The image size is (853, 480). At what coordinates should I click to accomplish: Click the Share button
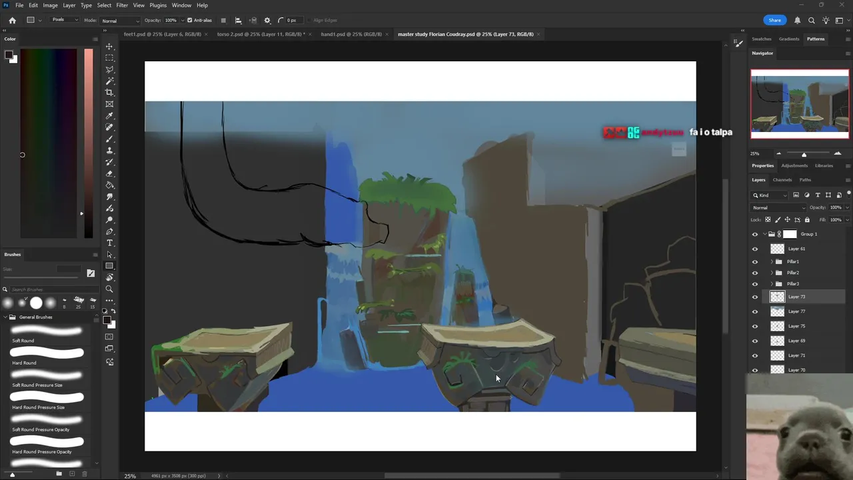coord(774,20)
